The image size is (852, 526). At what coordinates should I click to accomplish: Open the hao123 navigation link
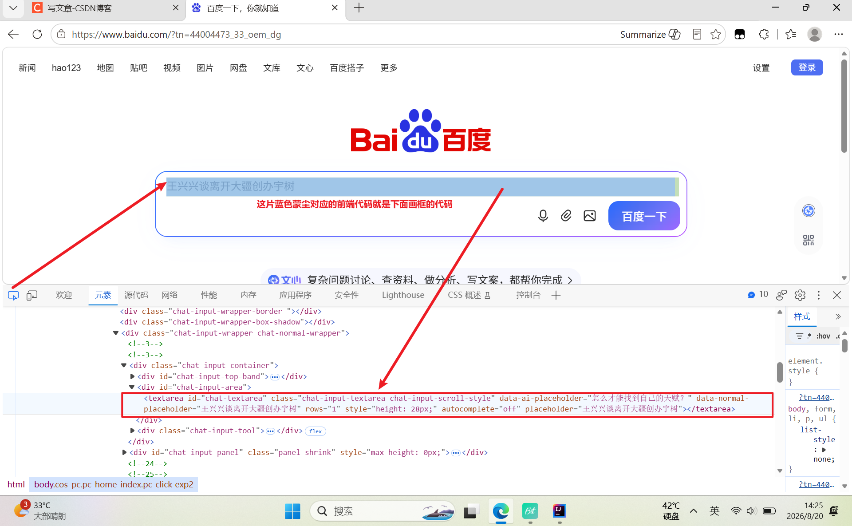tap(66, 68)
